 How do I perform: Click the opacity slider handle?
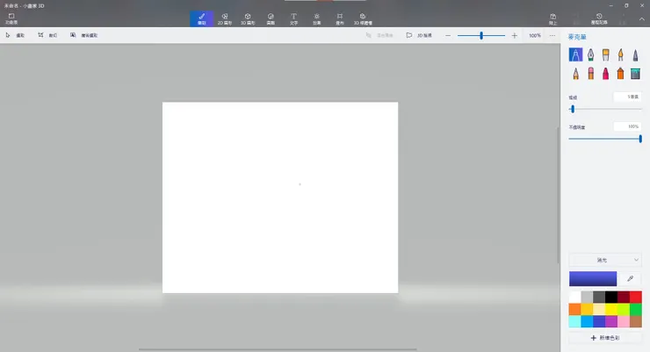pos(640,139)
